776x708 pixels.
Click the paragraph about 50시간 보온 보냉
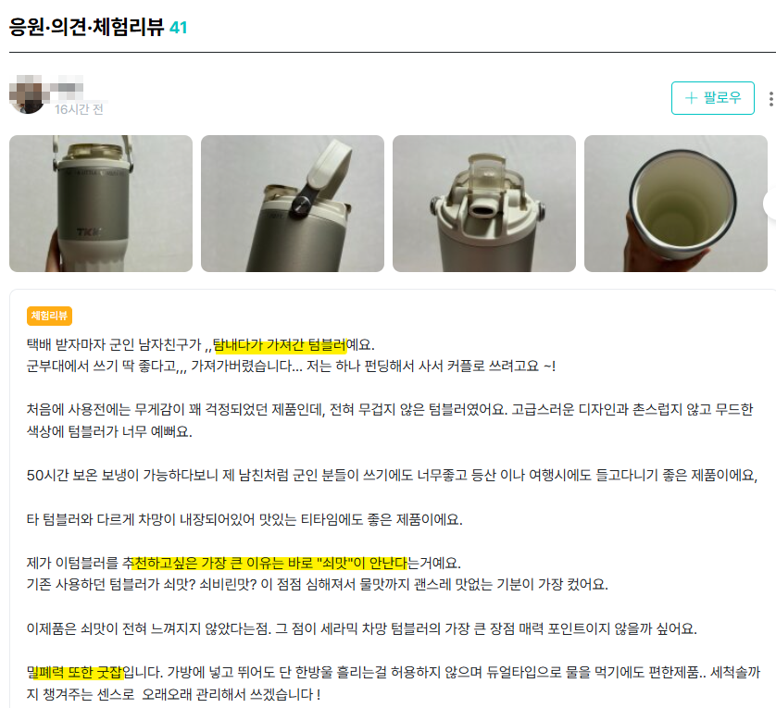click(392, 476)
